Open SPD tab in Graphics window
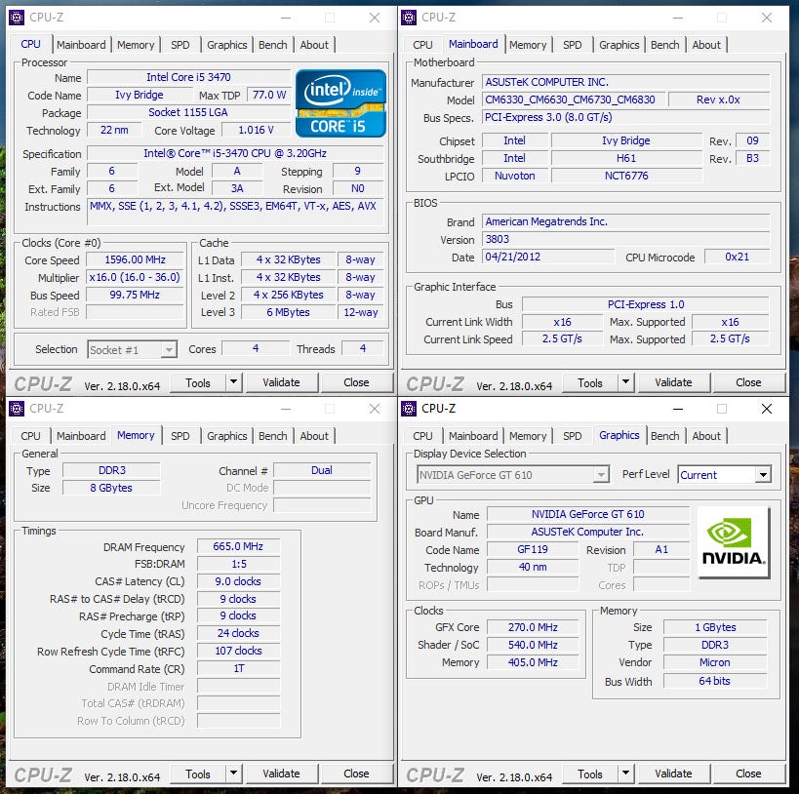Image resolution: width=799 pixels, height=794 pixels. tap(573, 436)
